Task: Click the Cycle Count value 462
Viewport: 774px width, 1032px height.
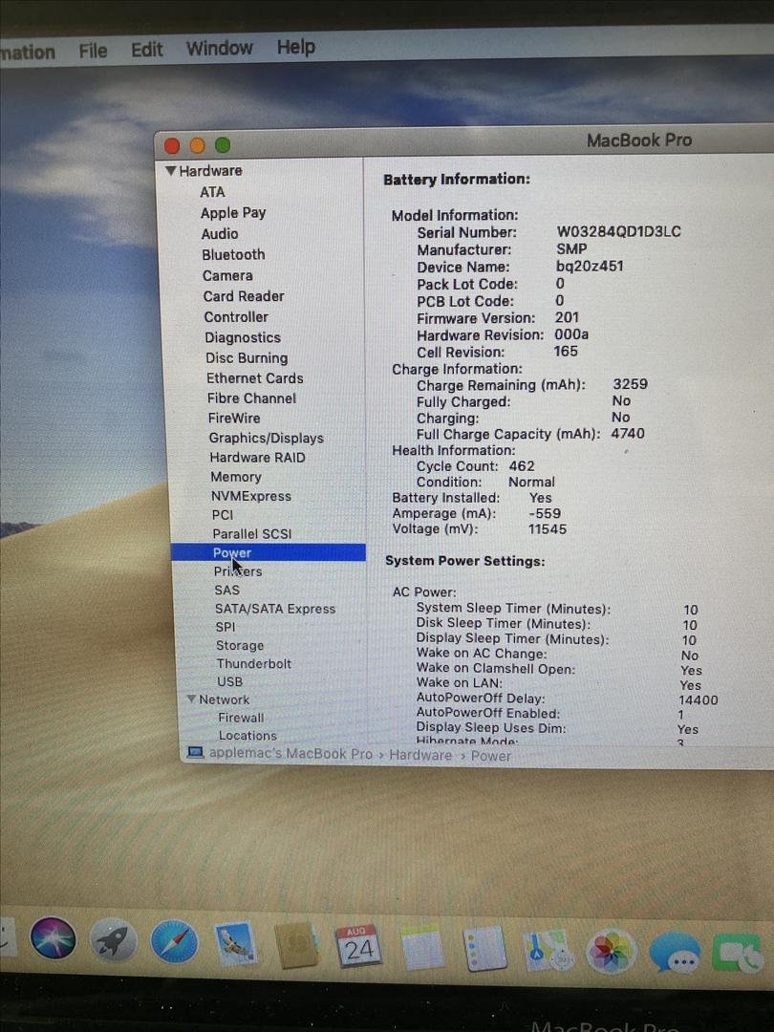Action: [x=522, y=466]
